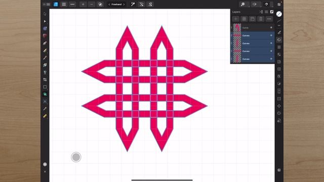Click the mask layer button

244,19
